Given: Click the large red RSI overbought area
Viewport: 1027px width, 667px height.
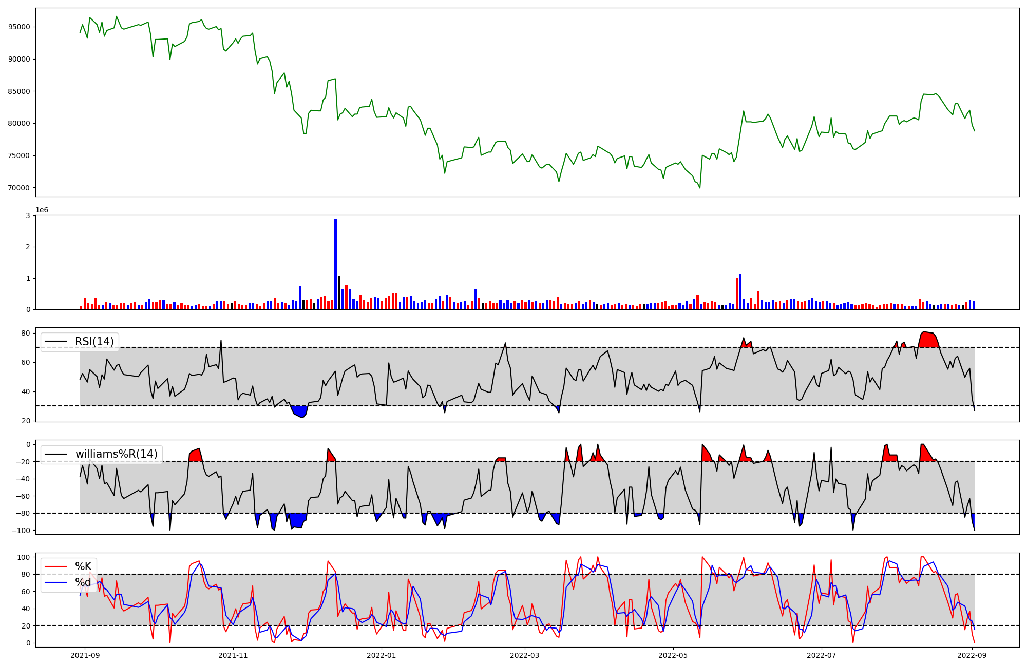Looking at the screenshot, I should click(x=928, y=340).
